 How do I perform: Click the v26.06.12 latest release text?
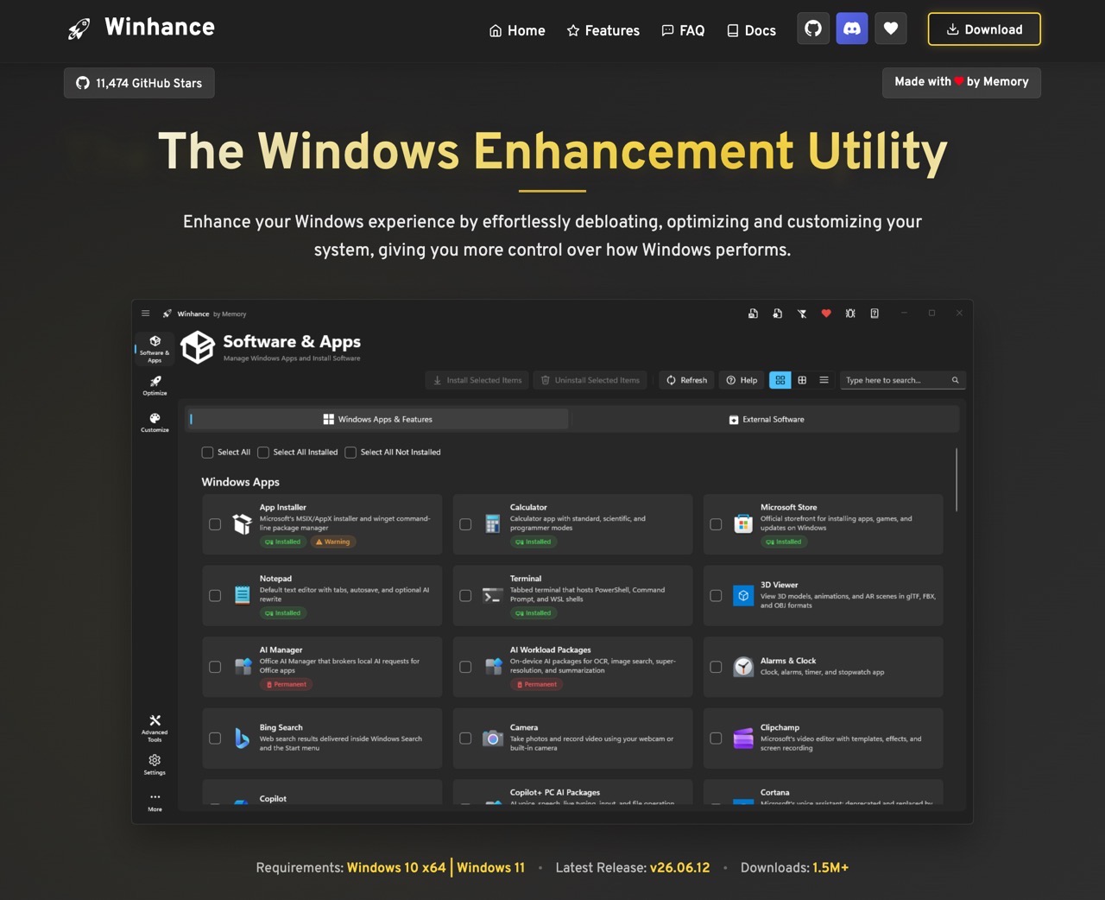click(x=680, y=867)
